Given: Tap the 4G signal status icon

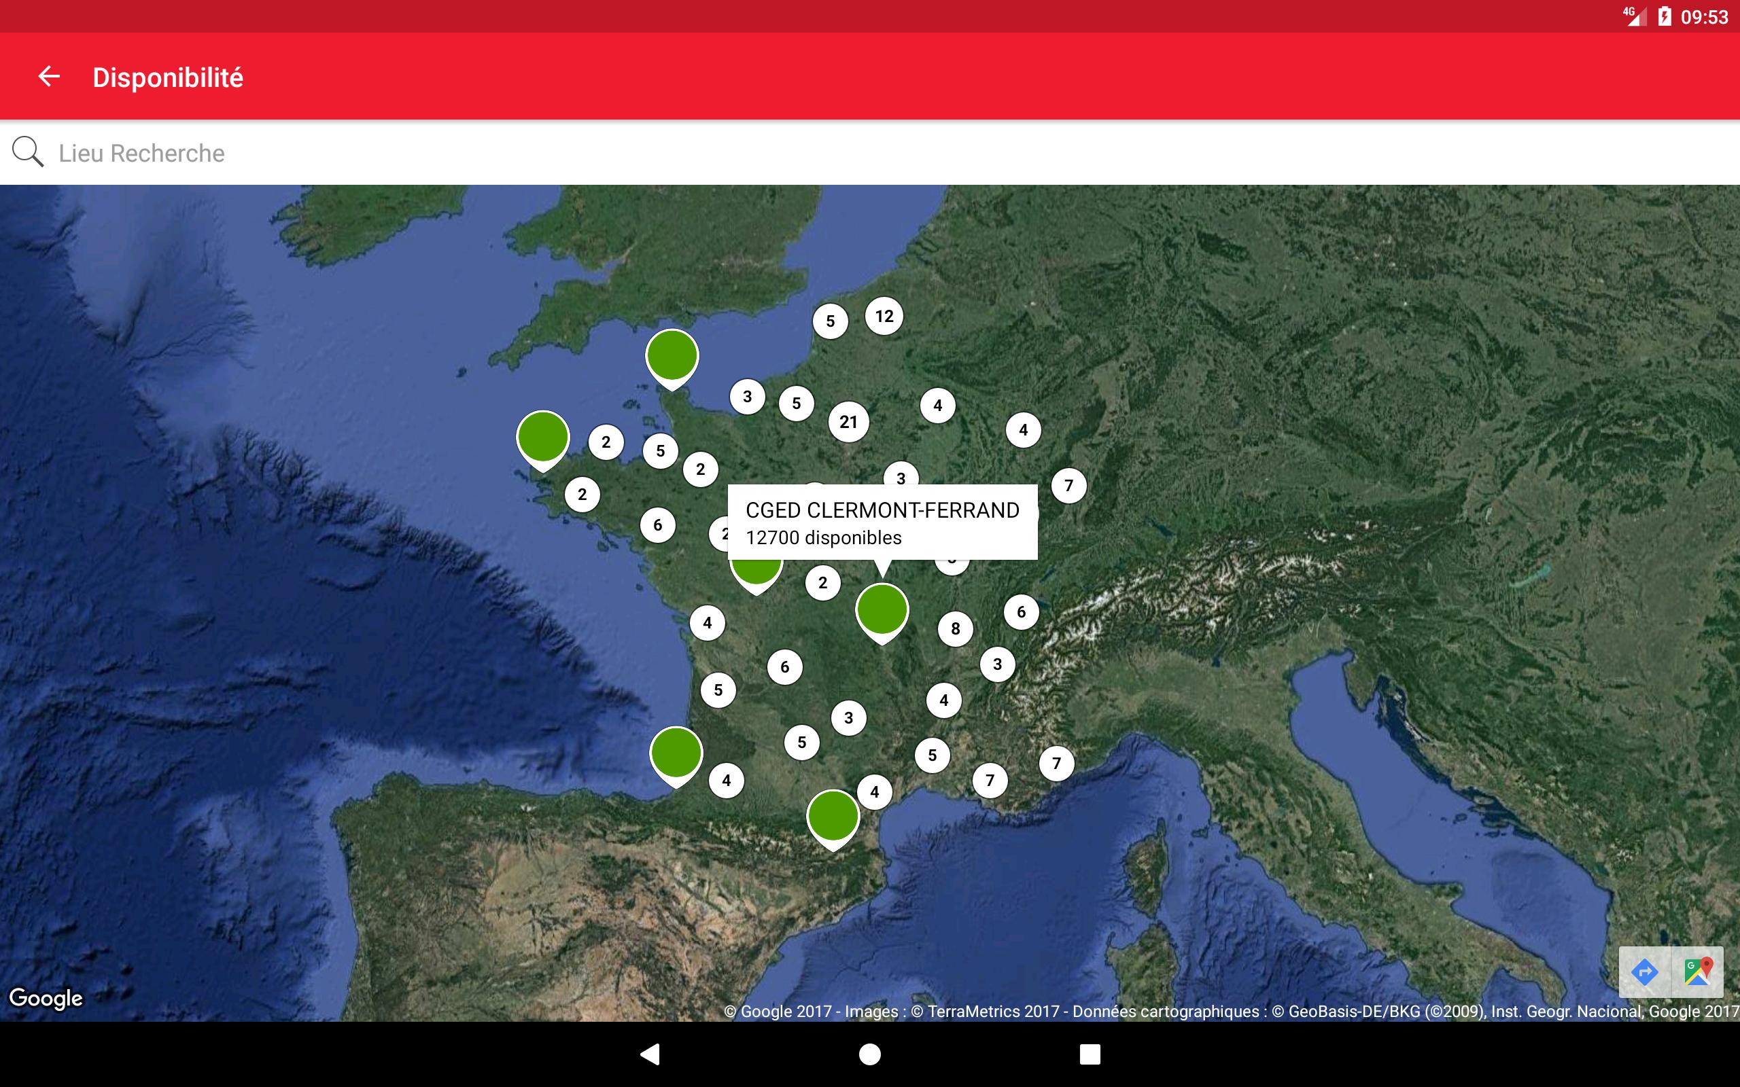Looking at the screenshot, I should [x=1634, y=16].
